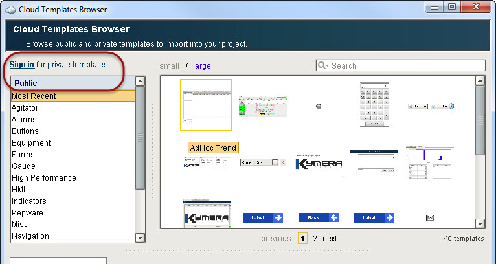Switch to small thumbnail view
Image resolution: width=496 pixels, height=264 pixels.
tap(170, 66)
